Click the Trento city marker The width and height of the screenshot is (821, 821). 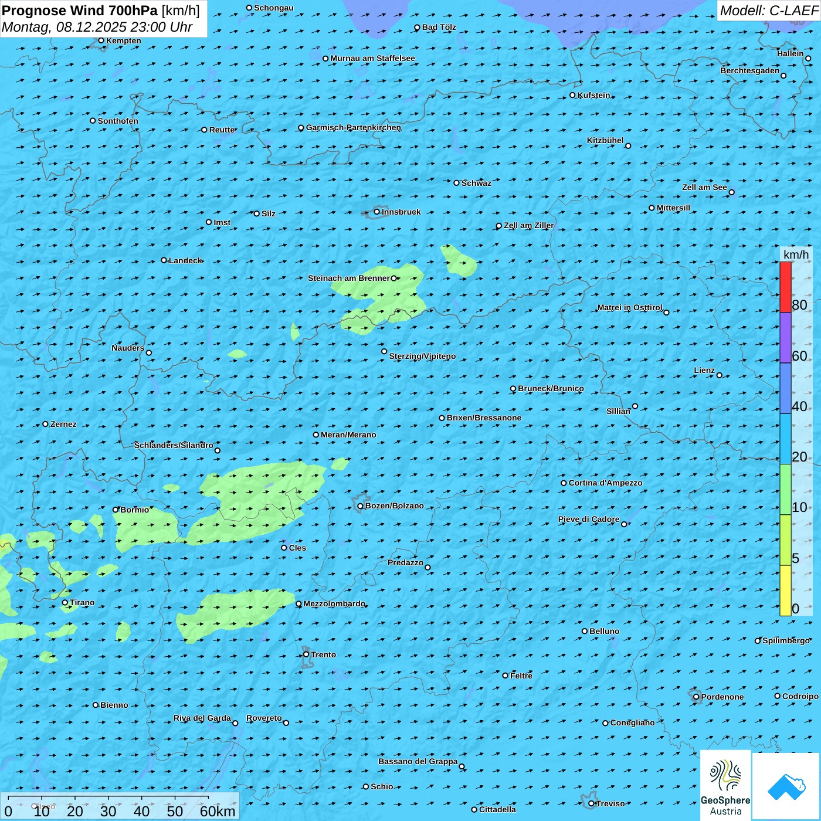(x=306, y=654)
